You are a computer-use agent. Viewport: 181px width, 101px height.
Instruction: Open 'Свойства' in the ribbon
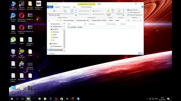[119, 12]
